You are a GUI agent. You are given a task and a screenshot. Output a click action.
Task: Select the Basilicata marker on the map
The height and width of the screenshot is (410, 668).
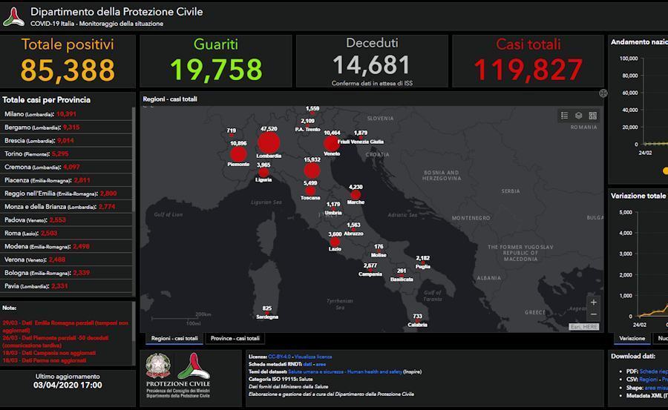click(402, 276)
